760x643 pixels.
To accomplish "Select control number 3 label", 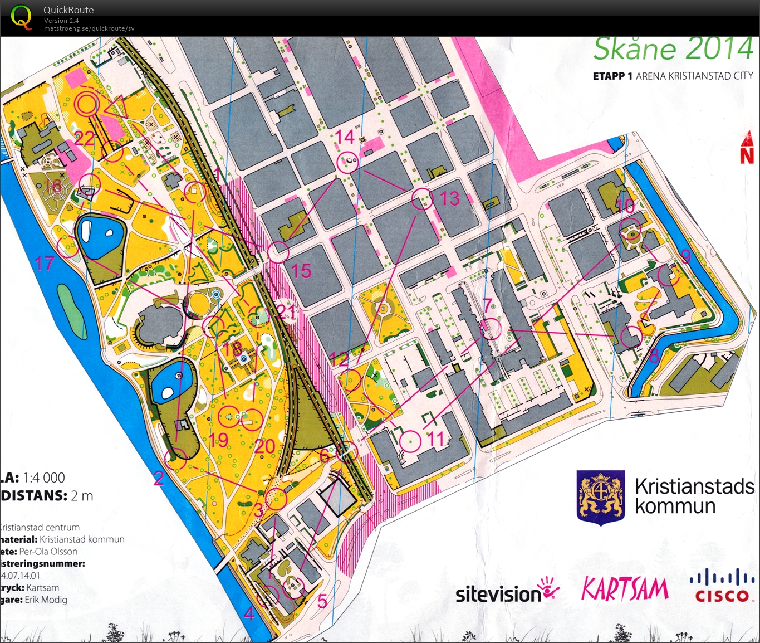I will 259,509.
